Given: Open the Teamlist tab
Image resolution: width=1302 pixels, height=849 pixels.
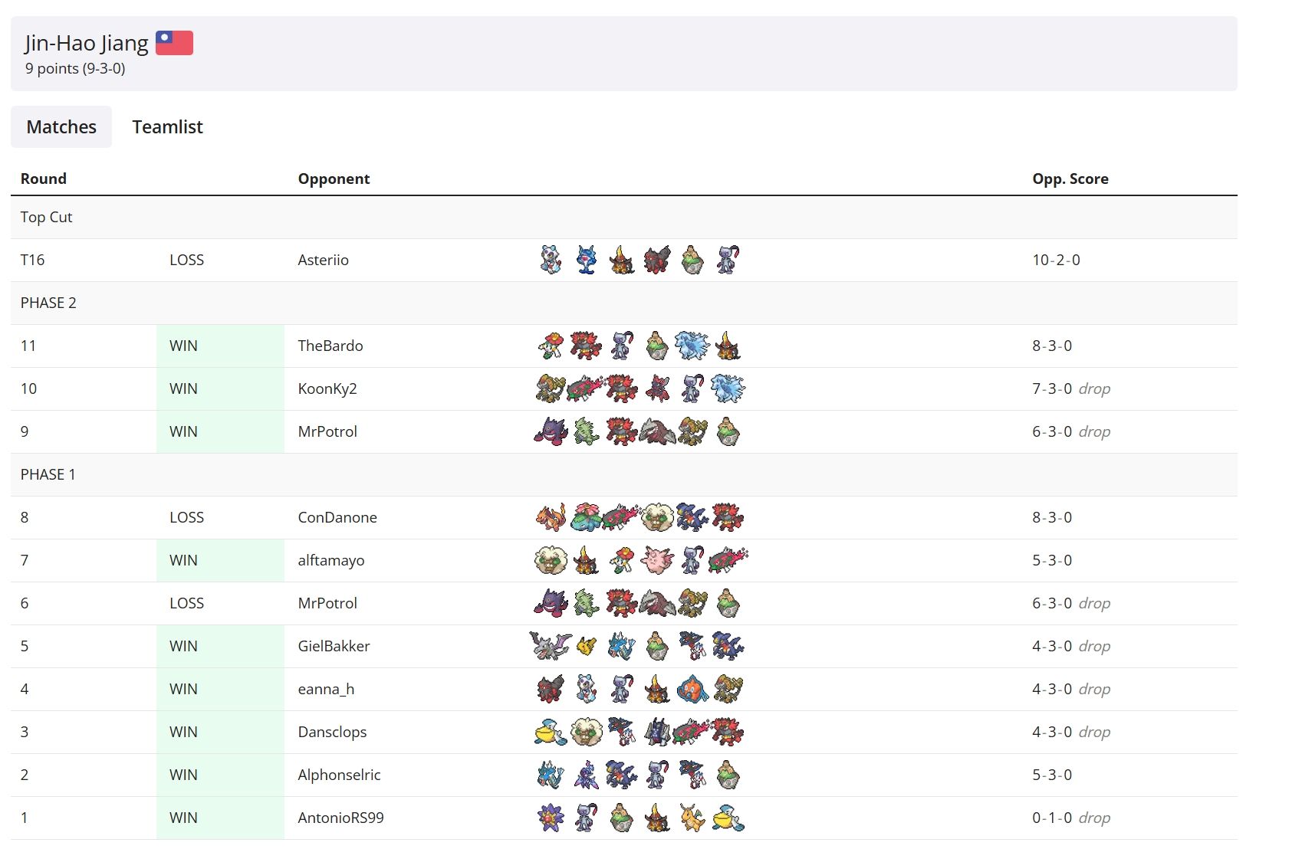Looking at the screenshot, I should 167,126.
